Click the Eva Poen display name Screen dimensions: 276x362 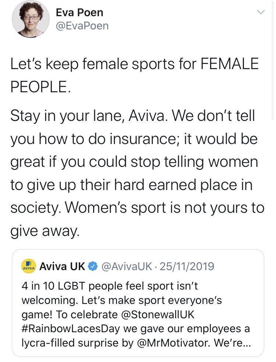click(x=79, y=12)
